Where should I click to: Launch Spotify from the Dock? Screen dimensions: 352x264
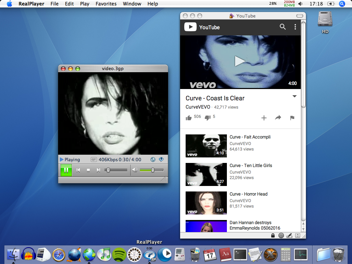coord(119,255)
